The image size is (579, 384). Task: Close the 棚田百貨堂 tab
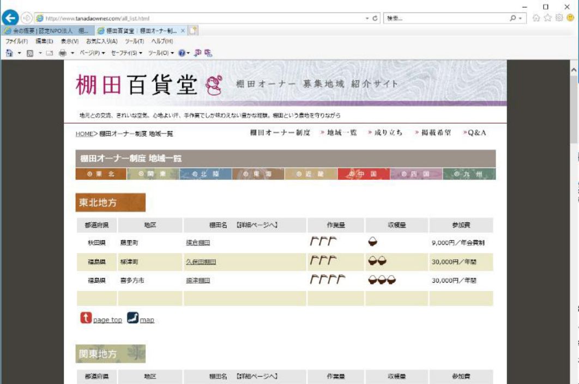183,31
